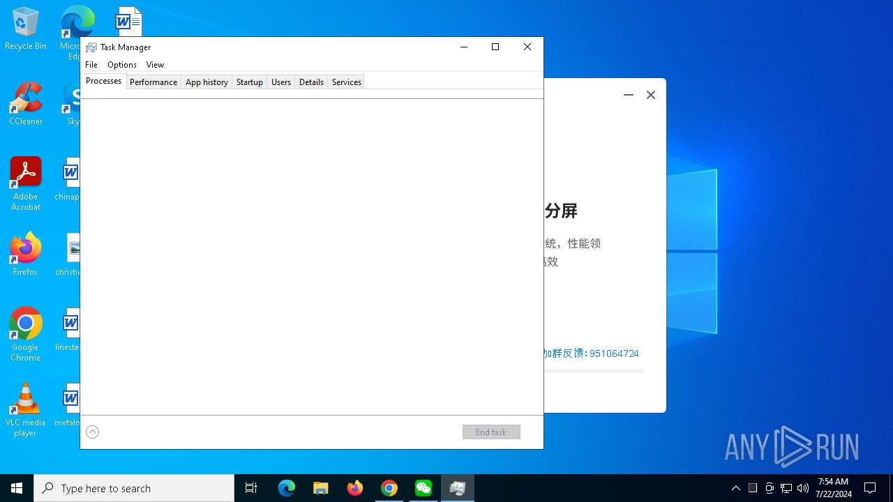The image size is (893, 502).
Task: Click the Task Manager title bar icon
Action: click(x=91, y=47)
